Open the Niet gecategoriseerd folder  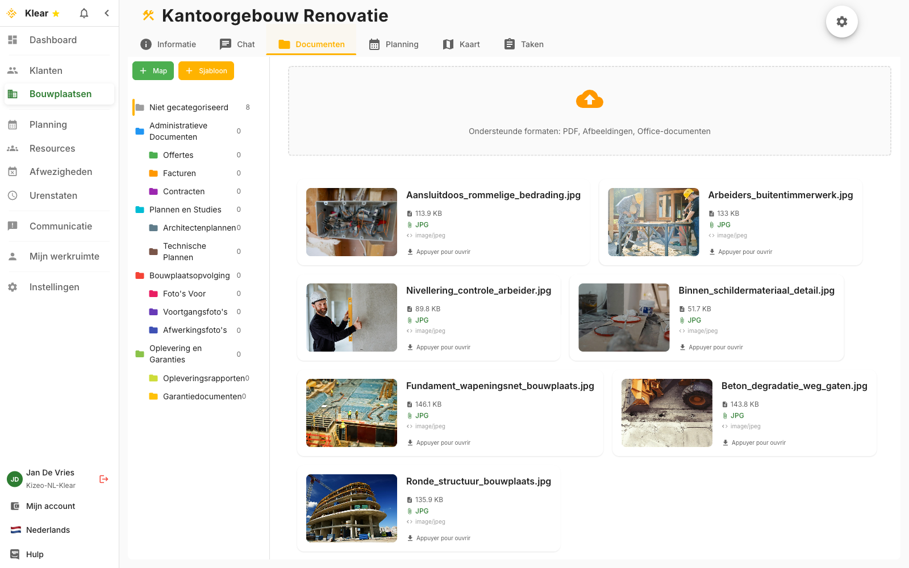(x=188, y=107)
